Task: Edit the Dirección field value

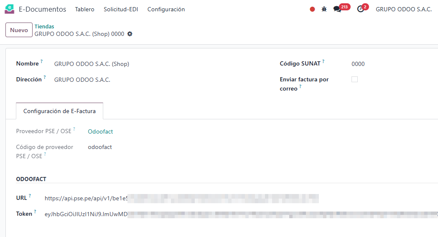Action: [x=82, y=80]
